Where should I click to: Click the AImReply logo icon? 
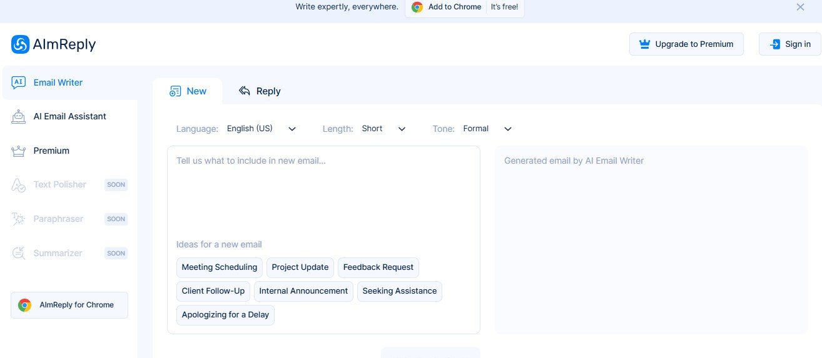click(20, 44)
